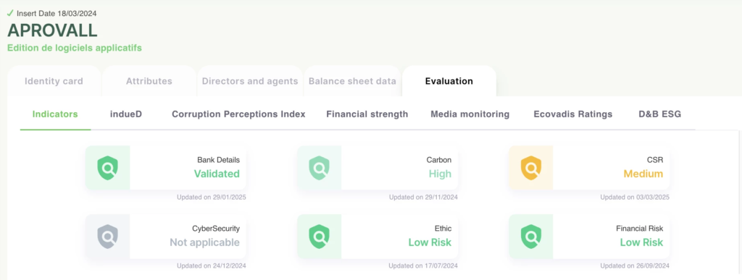Click the Financial Risk shield icon
The image size is (742, 280).
[531, 237]
